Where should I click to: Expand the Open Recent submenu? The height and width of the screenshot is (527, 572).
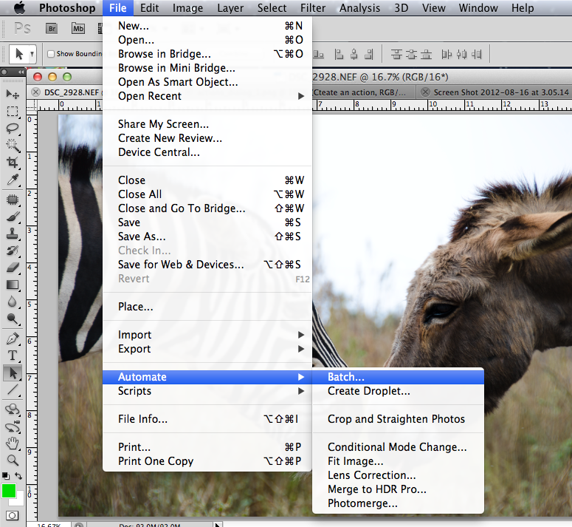[x=301, y=96]
